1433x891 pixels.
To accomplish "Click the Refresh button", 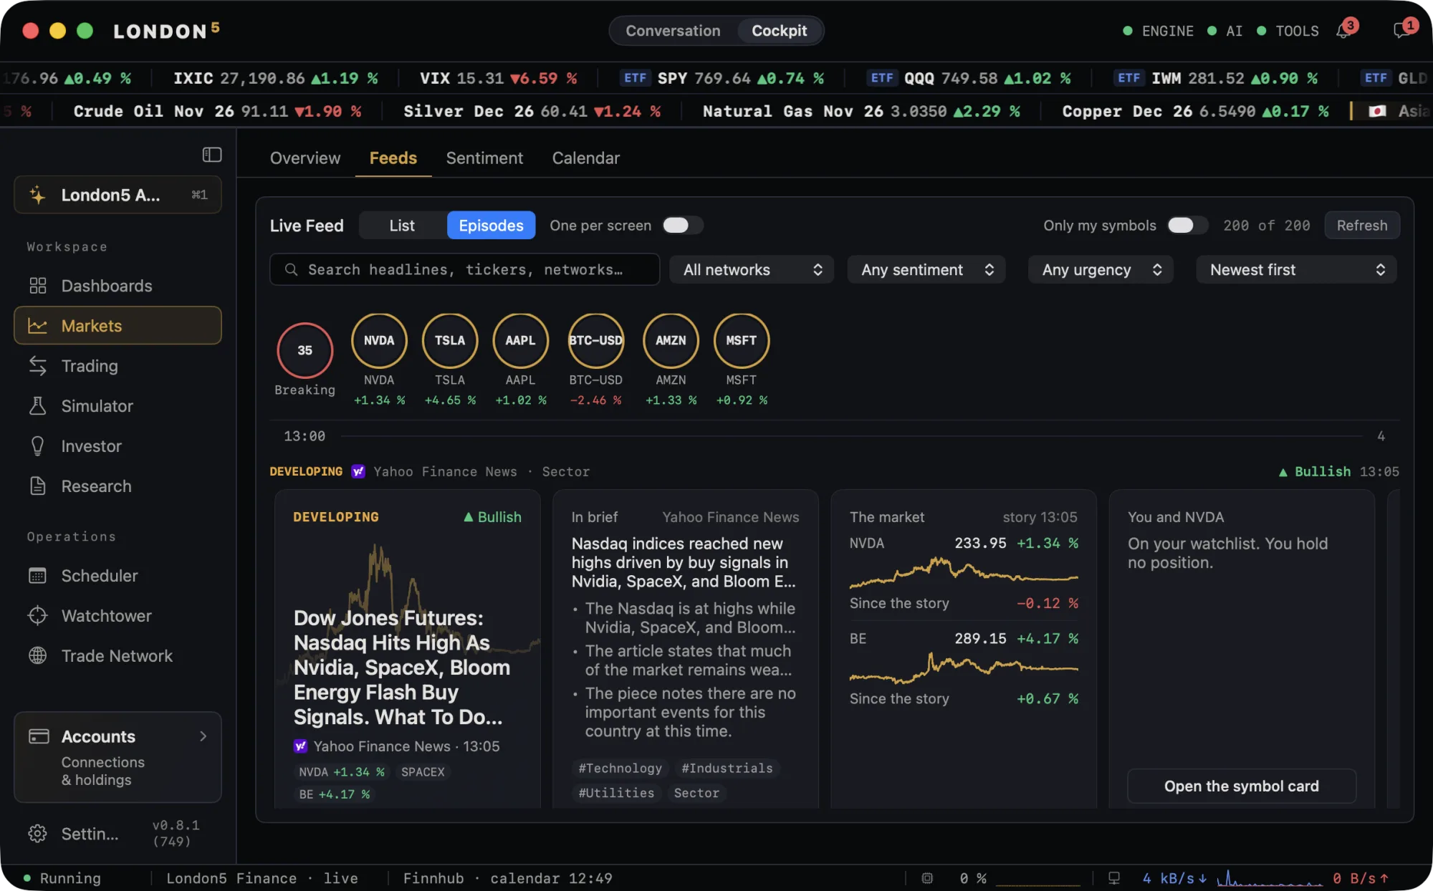I will [x=1362, y=226].
